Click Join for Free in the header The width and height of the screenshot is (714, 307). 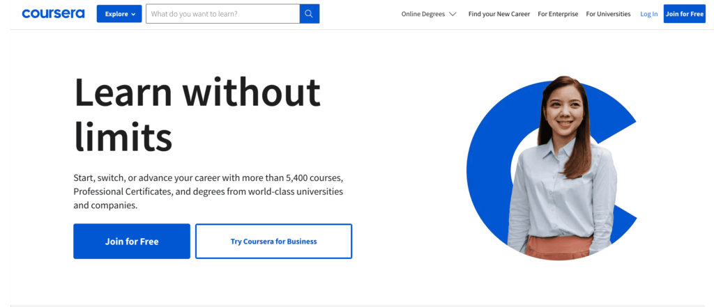click(685, 14)
